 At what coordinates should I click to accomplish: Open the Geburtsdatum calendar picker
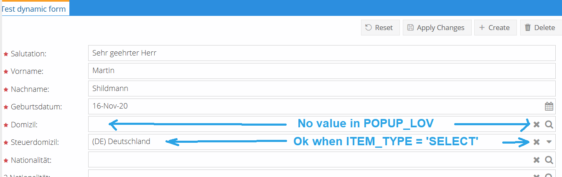pos(549,106)
